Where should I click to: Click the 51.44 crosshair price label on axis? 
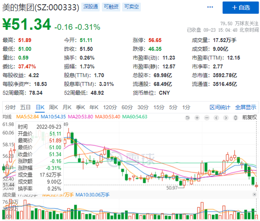(9, 185)
